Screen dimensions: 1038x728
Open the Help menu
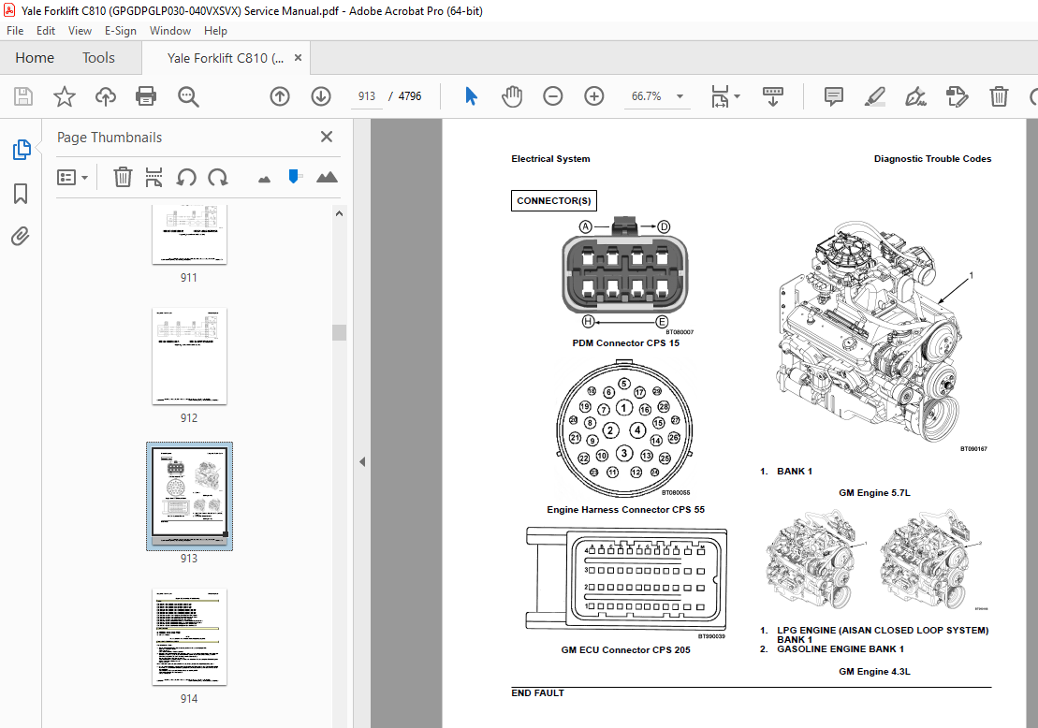click(215, 31)
